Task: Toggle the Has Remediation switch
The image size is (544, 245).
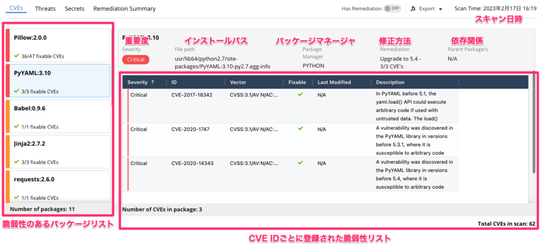Action: [393, 8]
